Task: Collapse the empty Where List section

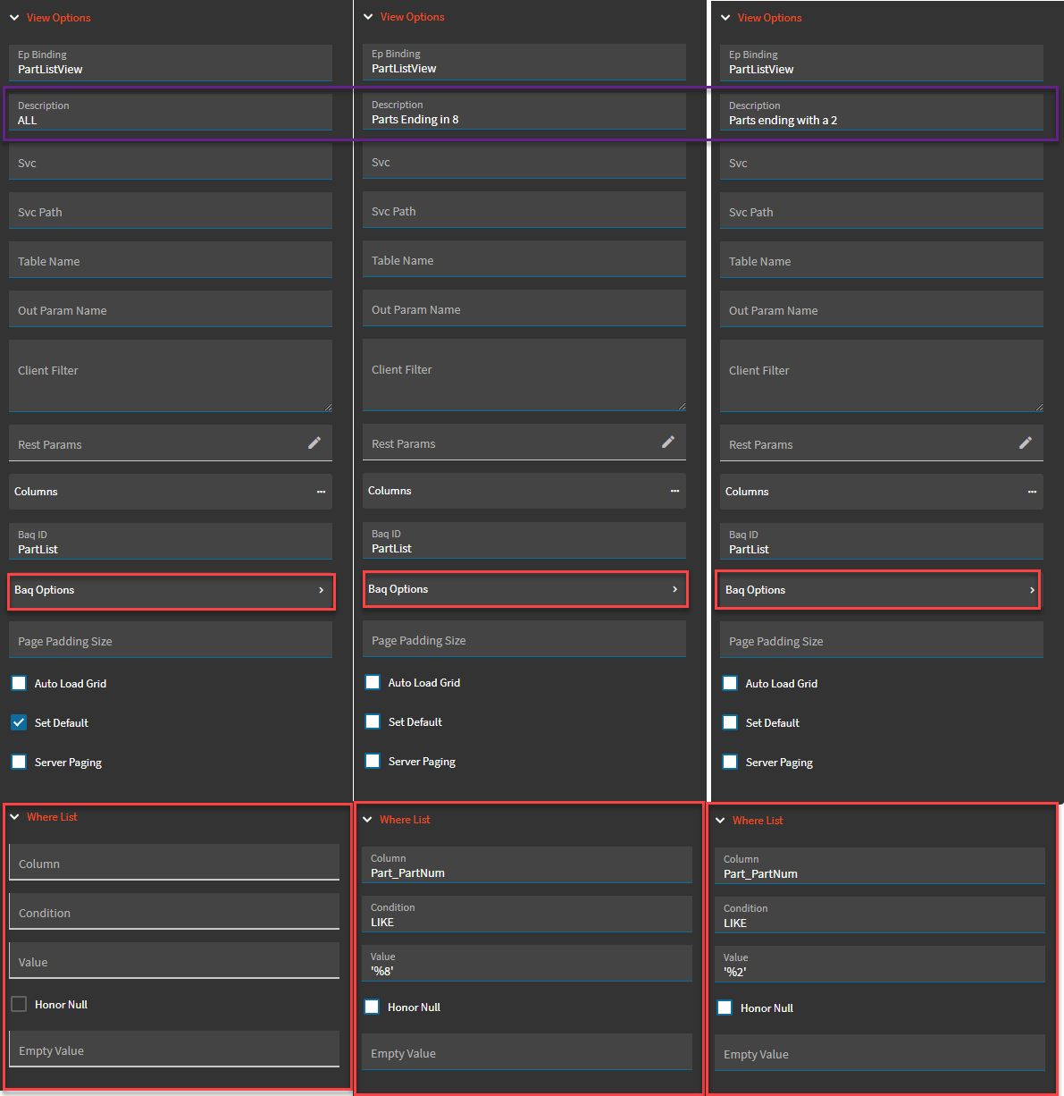Action: (x=14, y=816)
